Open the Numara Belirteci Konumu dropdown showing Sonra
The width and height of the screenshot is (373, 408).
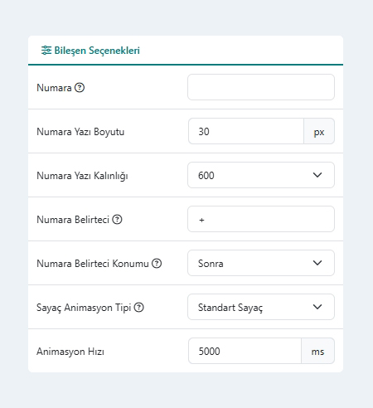(x=261, y=263)
